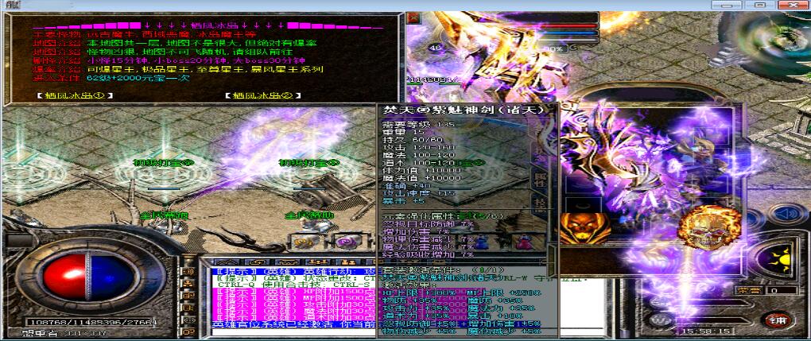811x341 pixels.
Task: Click the round W button near bottom bar
Action: (x=659, y=320)
